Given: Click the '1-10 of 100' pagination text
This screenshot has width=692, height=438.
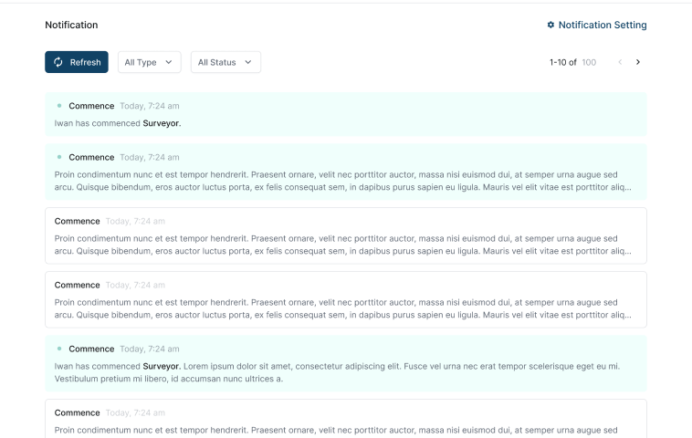Looking at the screenshot, I should (x=572, y=62).
